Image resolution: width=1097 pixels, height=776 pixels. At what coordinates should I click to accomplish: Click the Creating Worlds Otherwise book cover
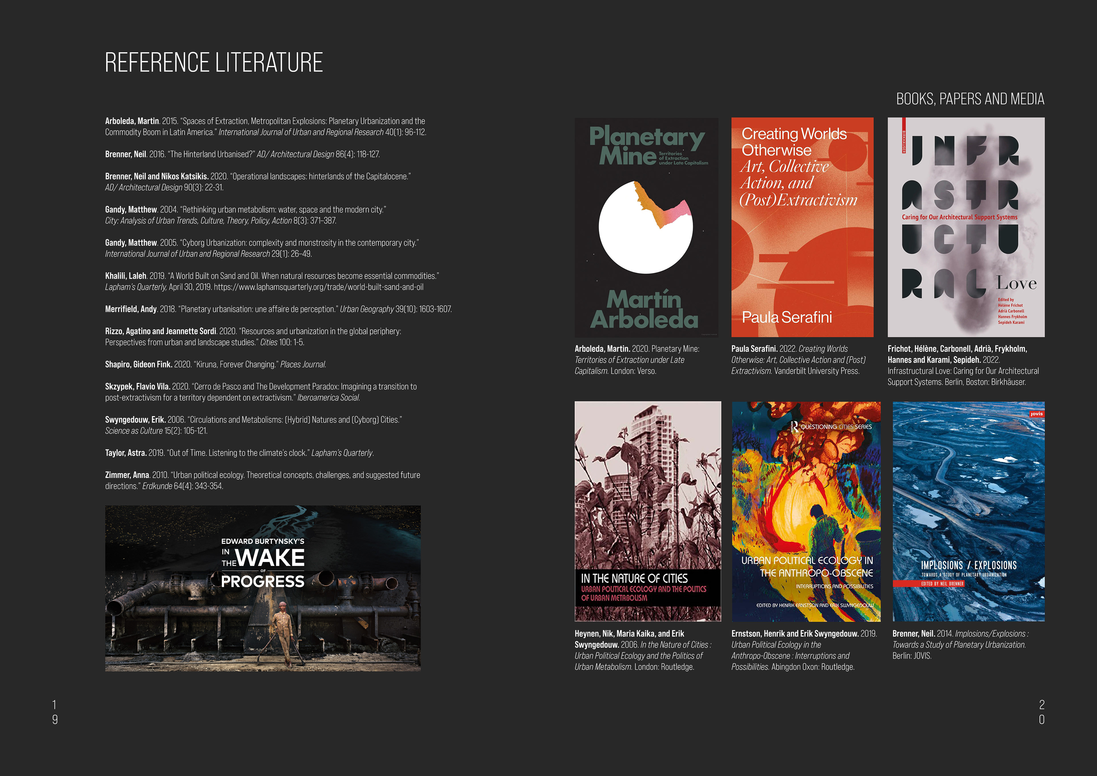click(x=802, y=227)
